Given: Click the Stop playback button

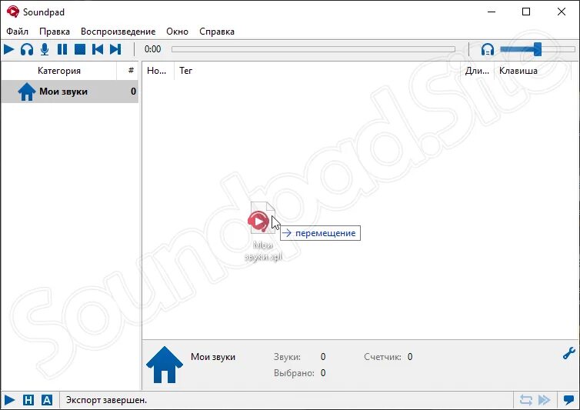Looking at the screenshot, I should click(80, 49).
